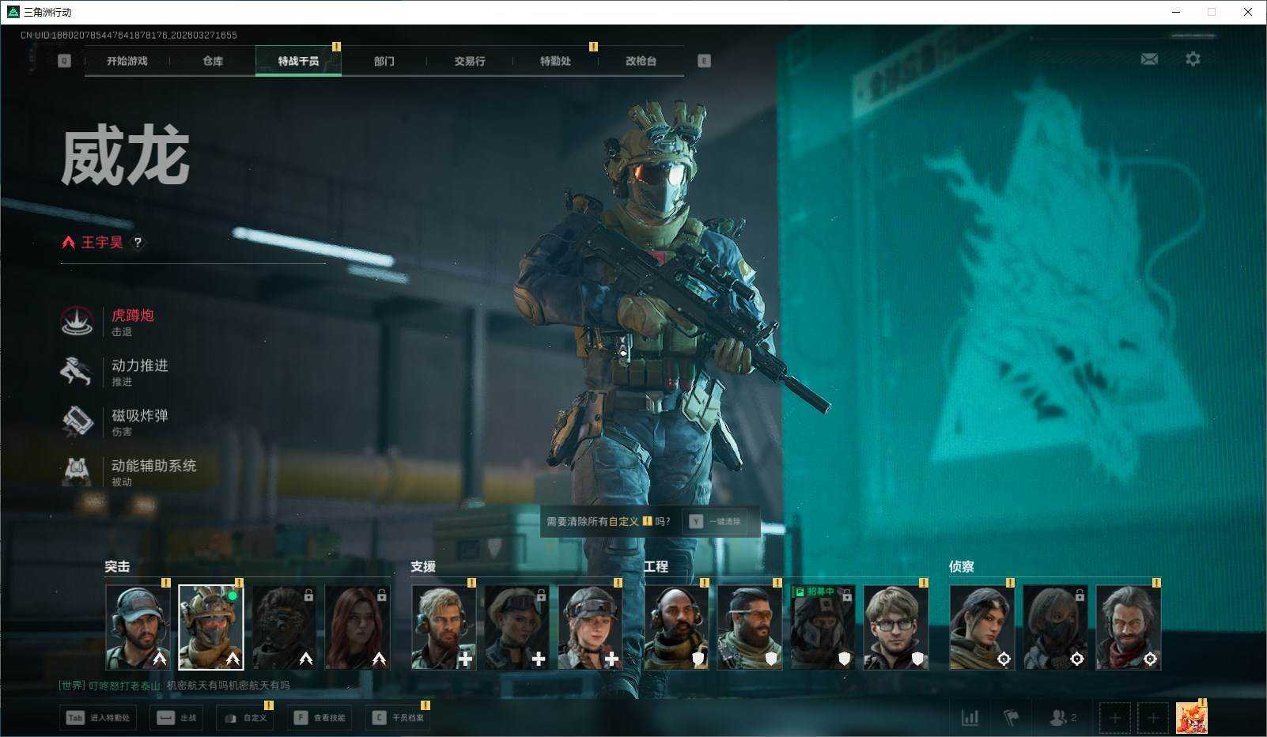Viewport: 1267px width, 737px height.
Task: Select the grey-haired recon operator with scarf
Action: click(x=1128, y=628)
